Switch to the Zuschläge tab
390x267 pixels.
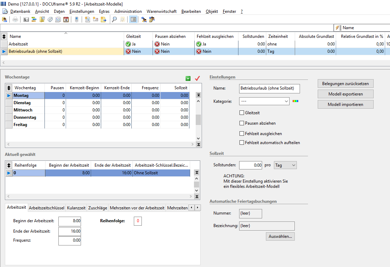pyautogui.click(x=97, y=208)
